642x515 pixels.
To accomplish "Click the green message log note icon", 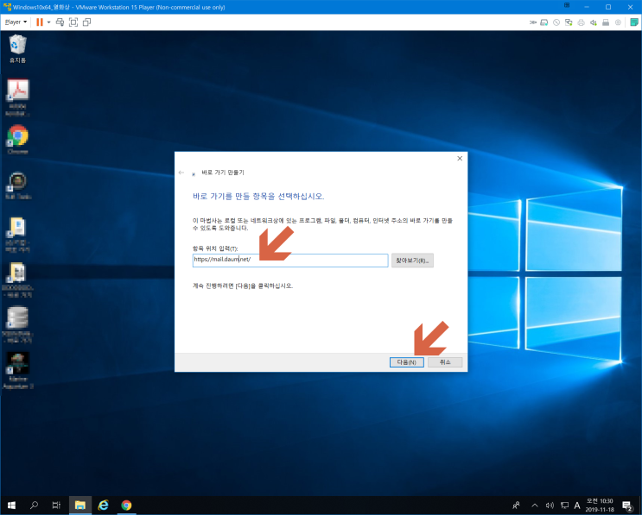I will 634,22.
